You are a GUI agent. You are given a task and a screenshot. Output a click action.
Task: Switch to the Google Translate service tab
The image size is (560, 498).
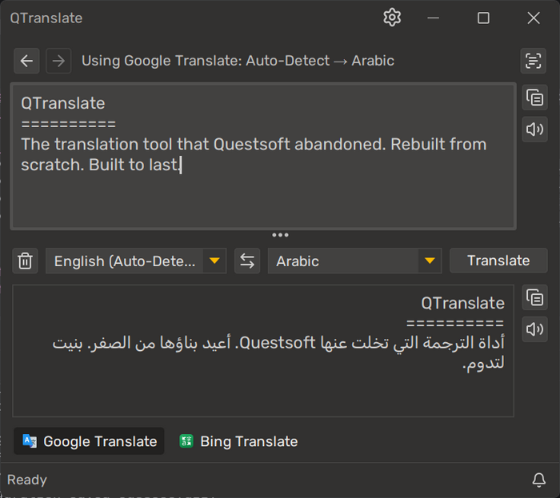(90, 441)
